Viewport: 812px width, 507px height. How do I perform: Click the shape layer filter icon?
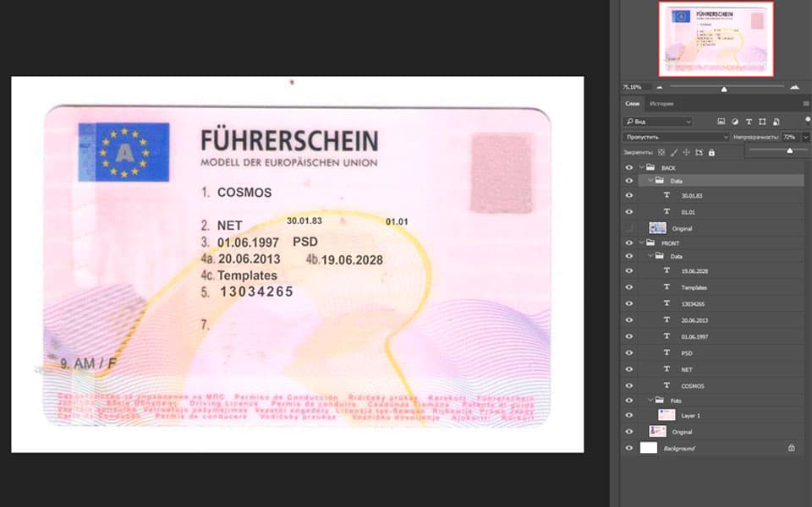point(762,122)
